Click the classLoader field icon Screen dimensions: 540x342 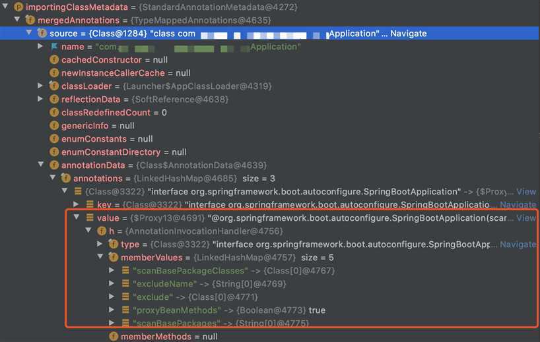click(54, 86)
